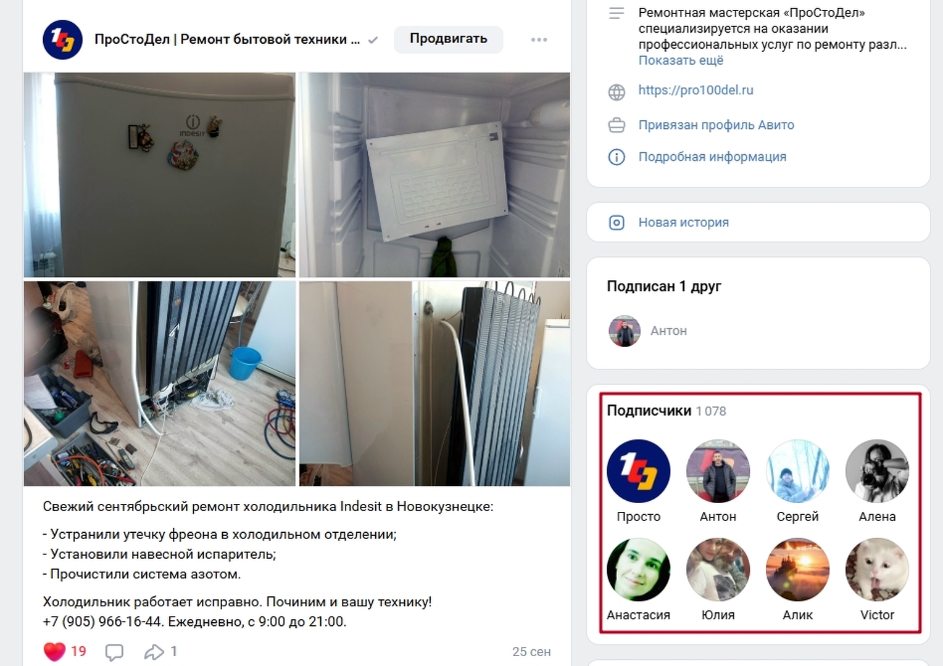
Task: Open the pro100del.ru website link
Action: (x=696, y=90)
